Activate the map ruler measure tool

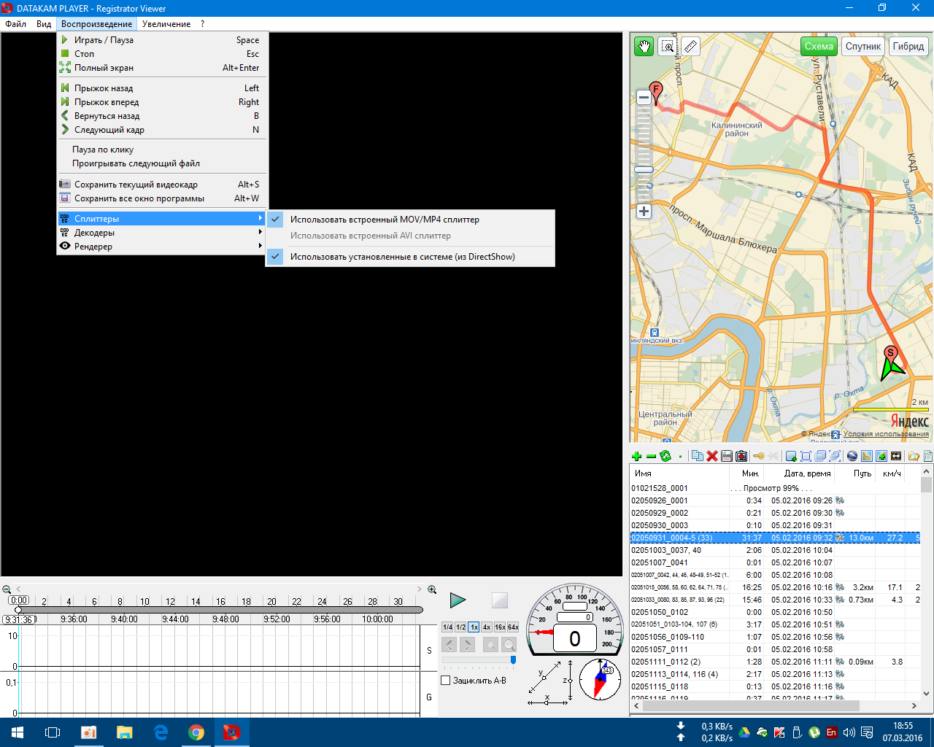tap(690, 47)
